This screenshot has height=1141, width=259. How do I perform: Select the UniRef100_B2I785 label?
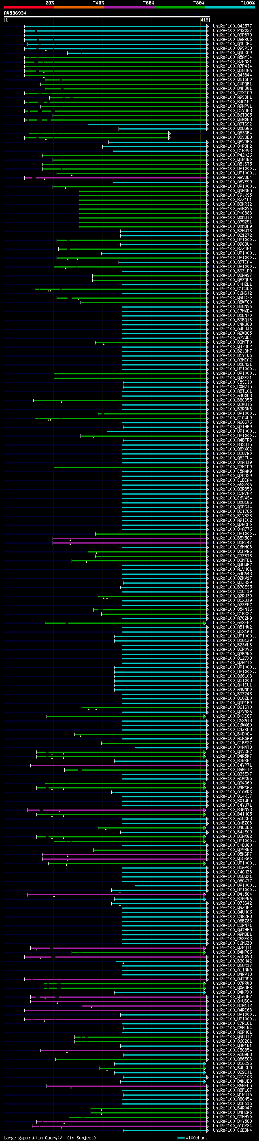point(232,512)
